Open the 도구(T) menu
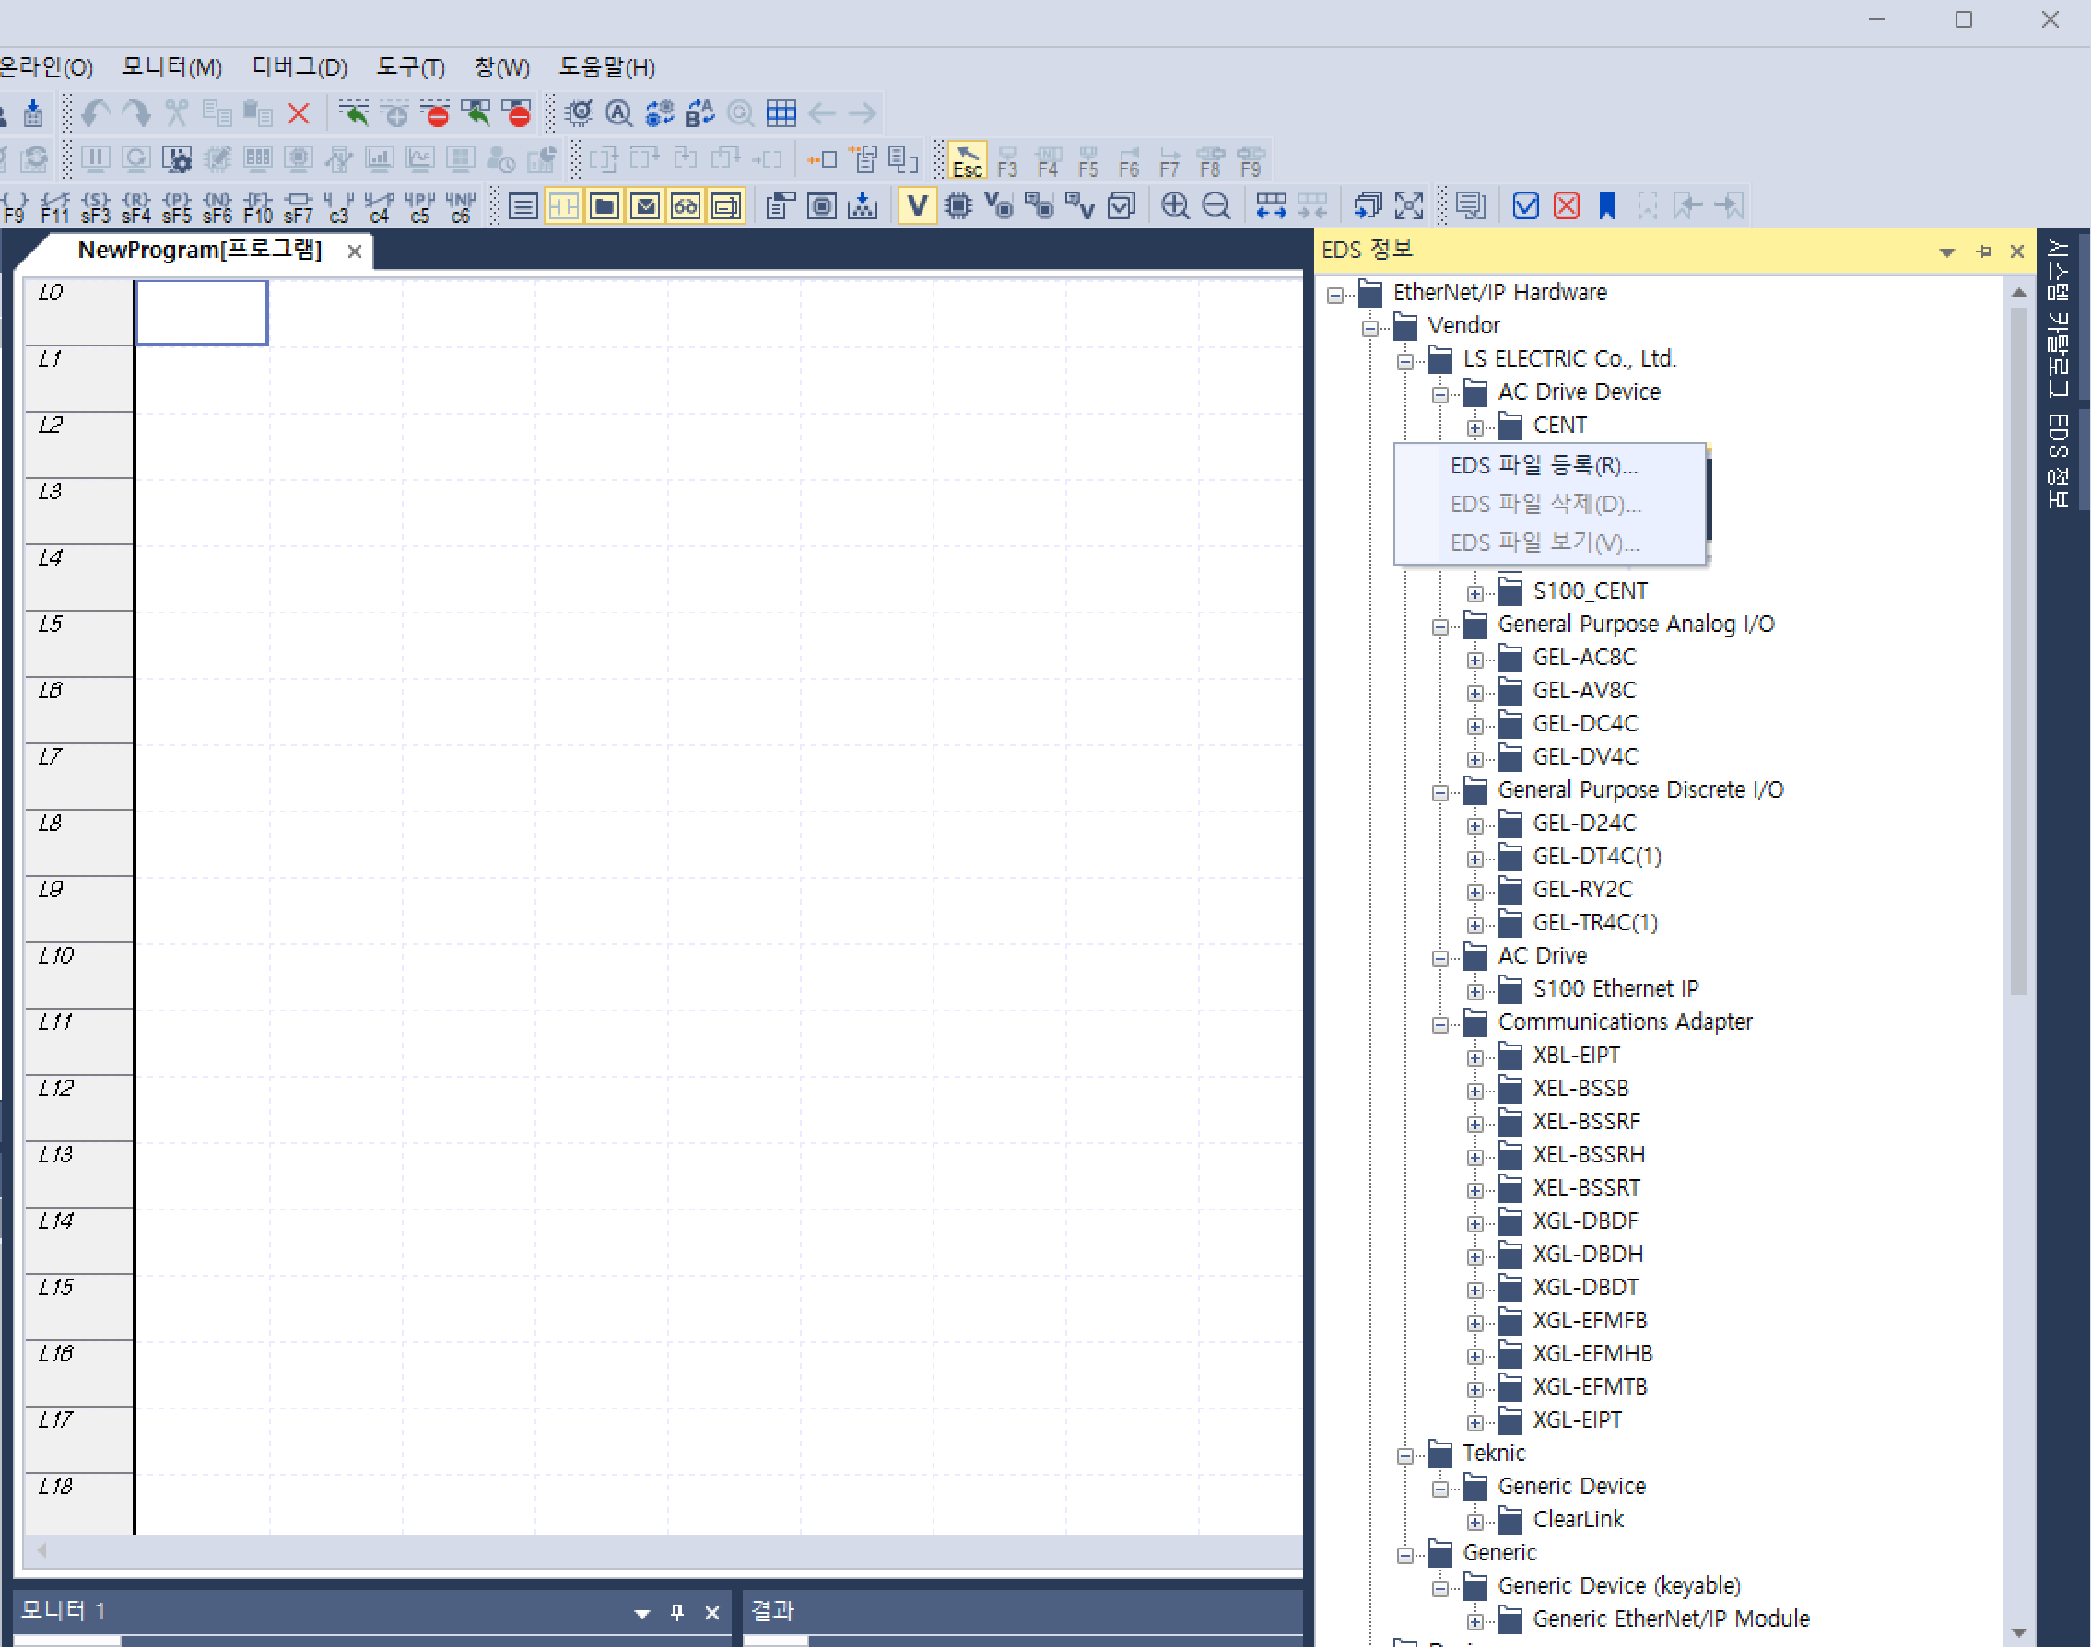Screen dimensions: 2091x1647 410,67
